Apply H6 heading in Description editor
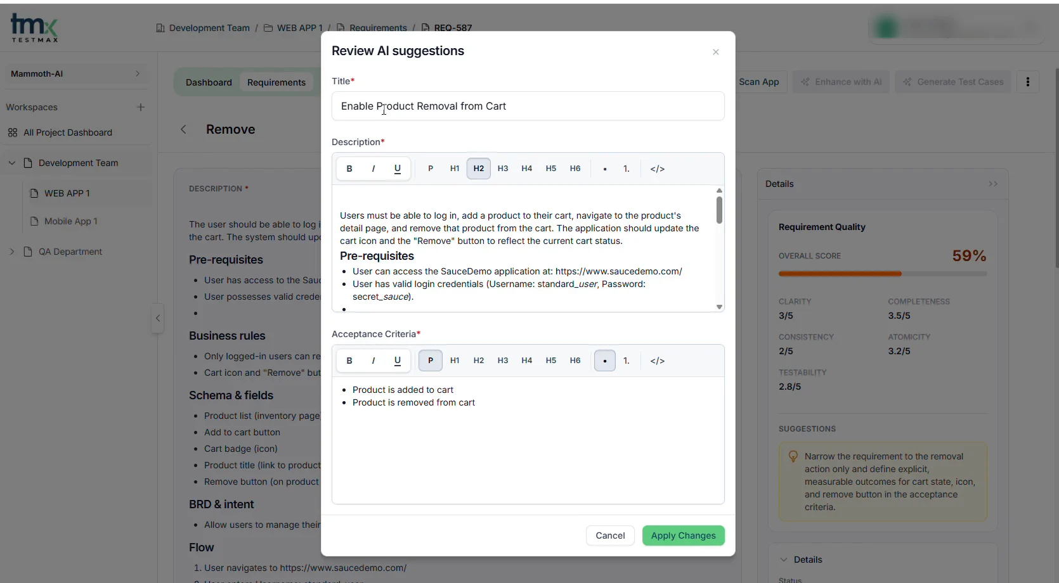 click(575, 169)
